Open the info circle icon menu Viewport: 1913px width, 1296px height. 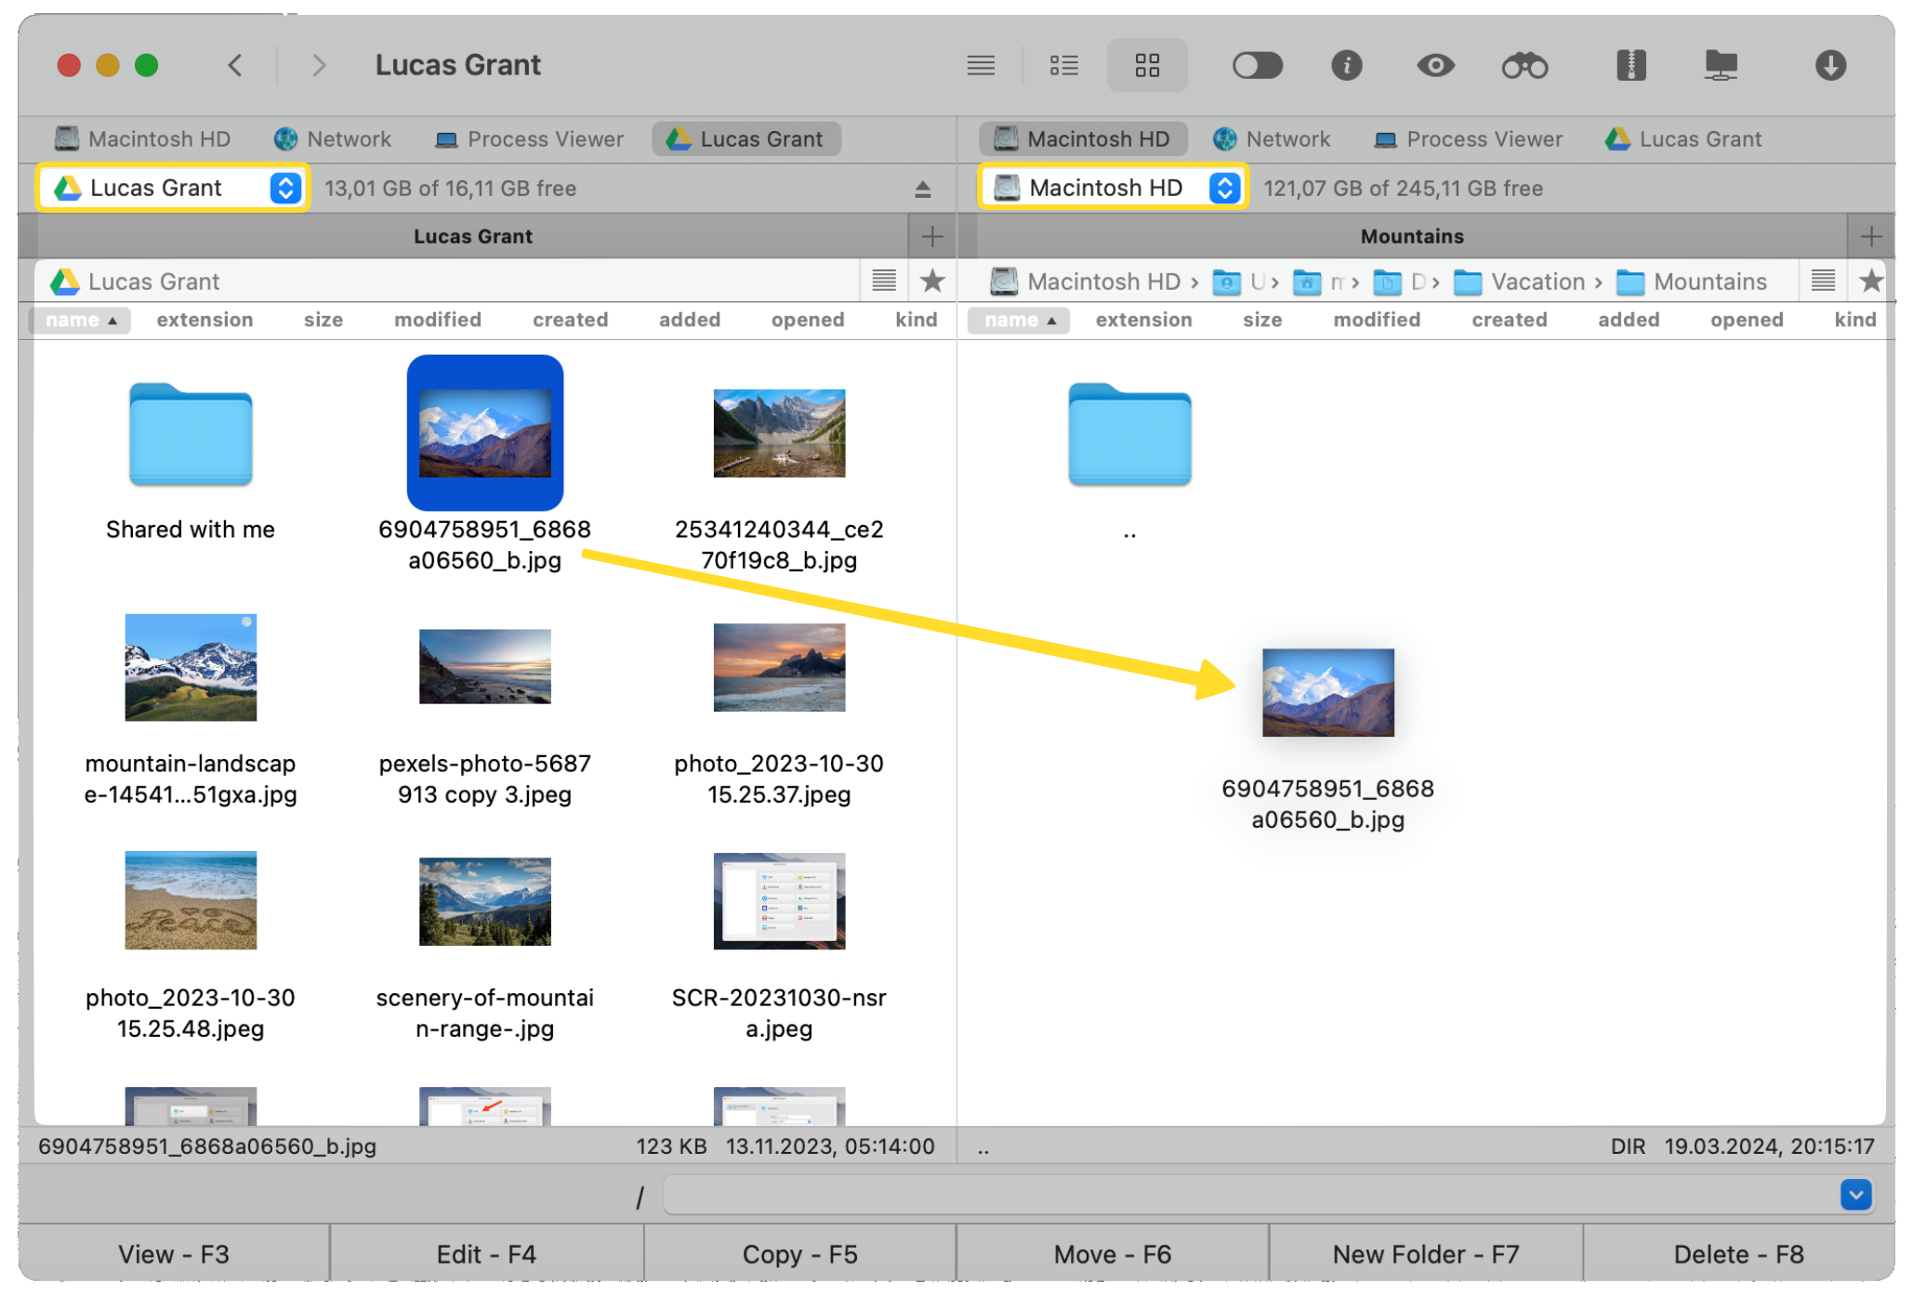[1346, 65]
